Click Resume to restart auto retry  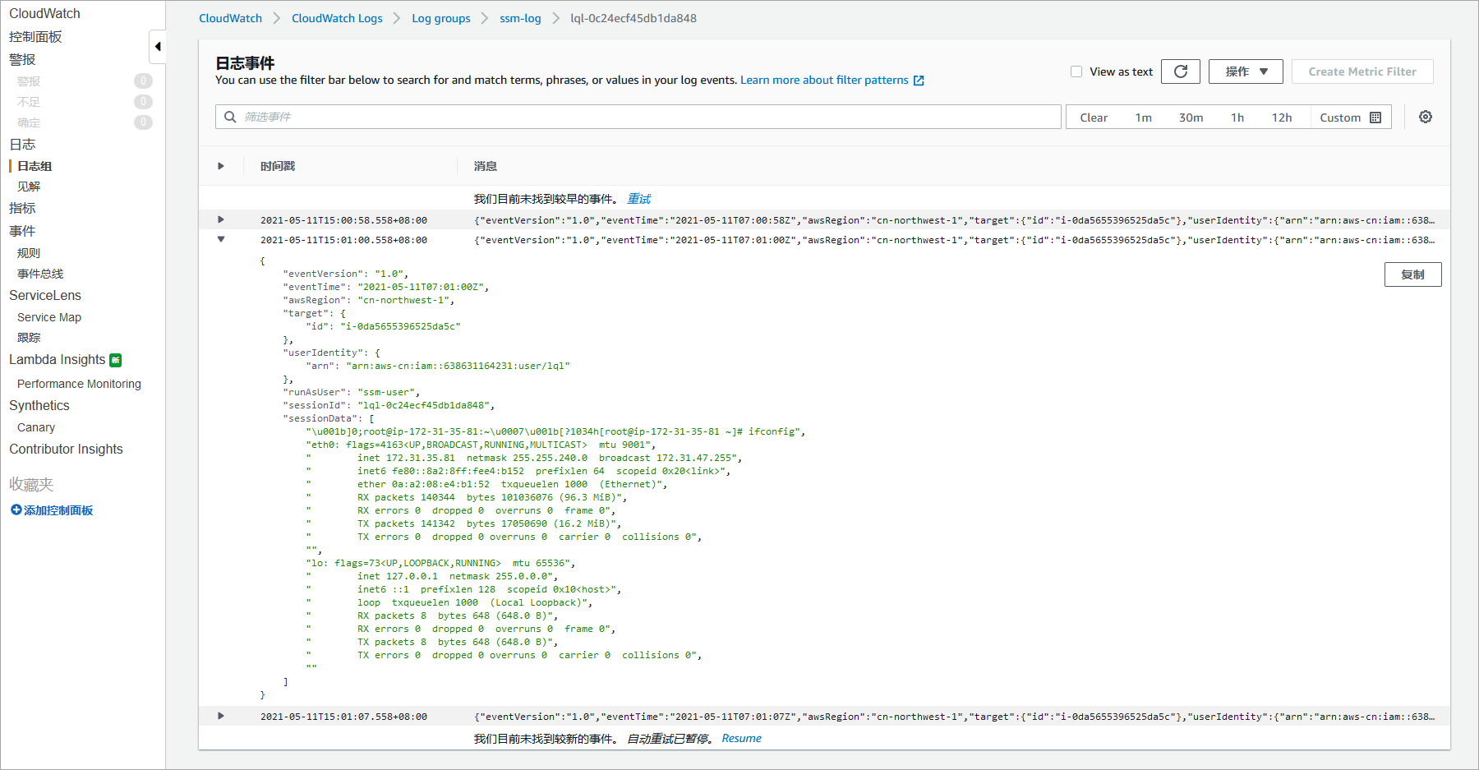tap(741, 738)
